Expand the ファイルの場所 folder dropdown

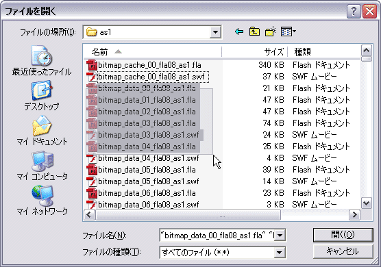click(x=215, y=31)
